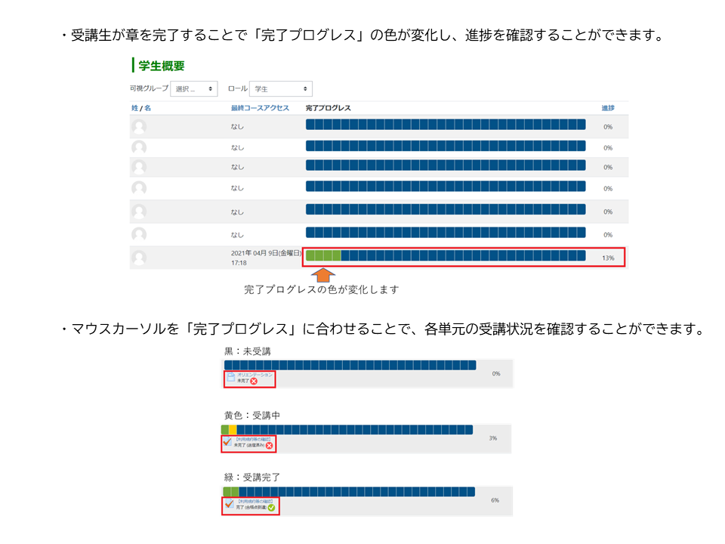The width and height of the screenshot is (725, 544).
Task: Click the green segment in the 3% progress bar
Action: pyautogui.click(x=225, y=430)
